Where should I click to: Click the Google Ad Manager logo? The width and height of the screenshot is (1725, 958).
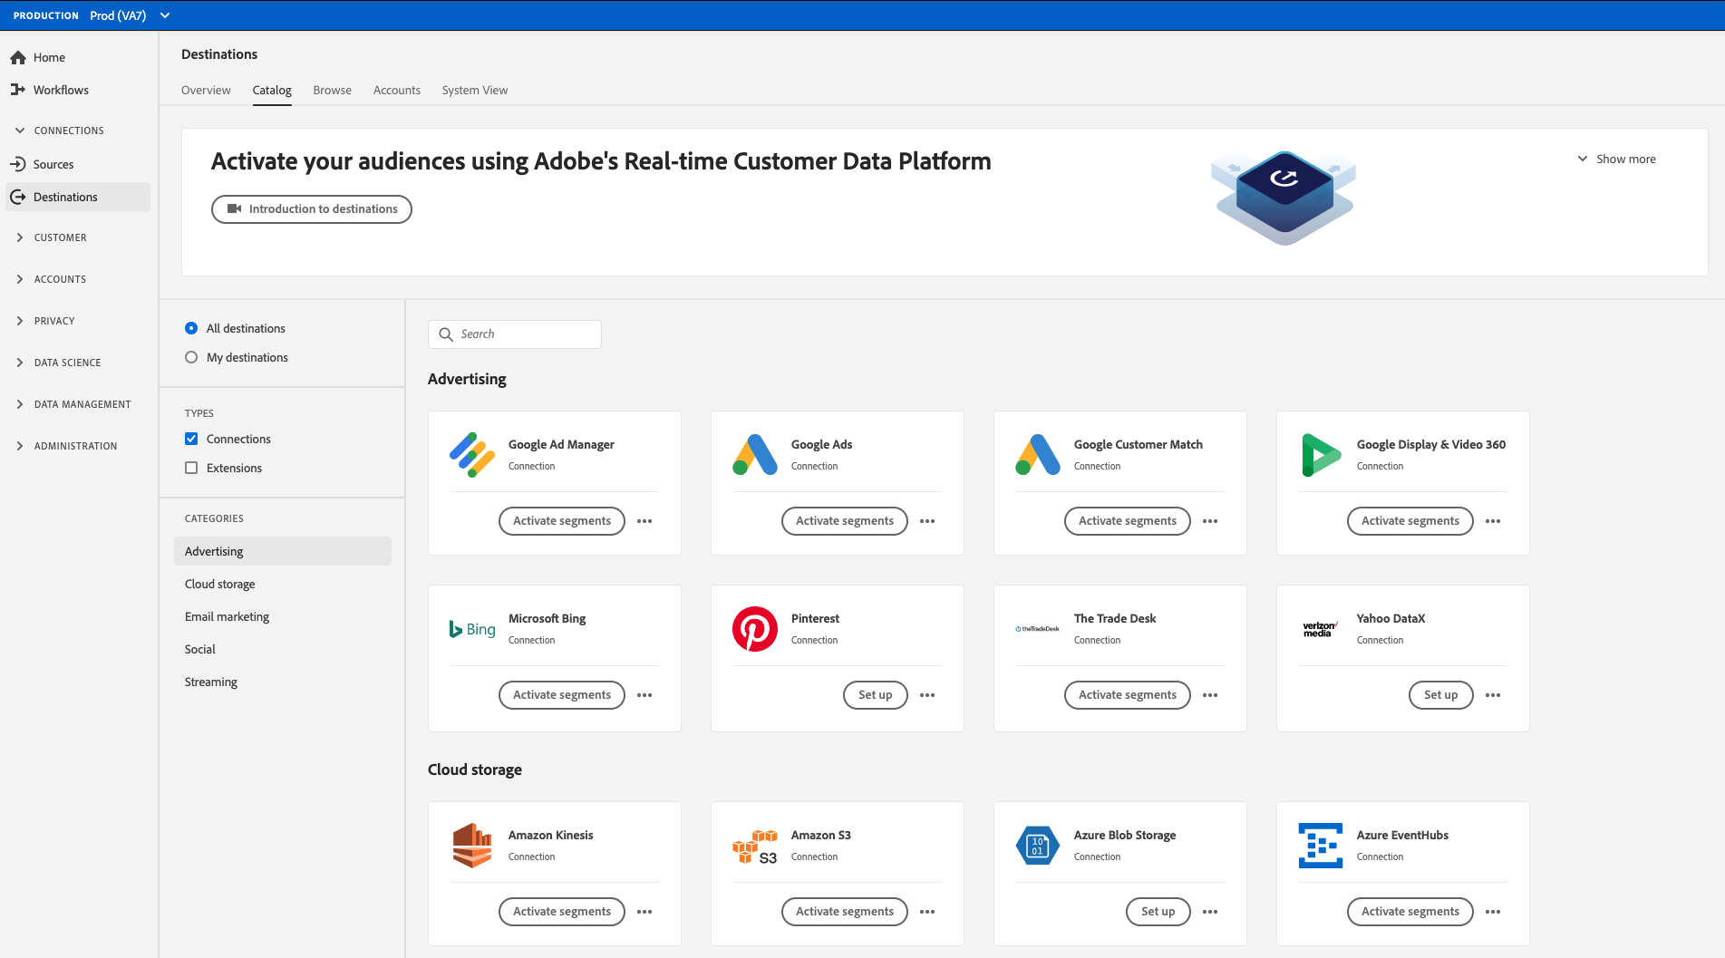(x=472, y=455)
